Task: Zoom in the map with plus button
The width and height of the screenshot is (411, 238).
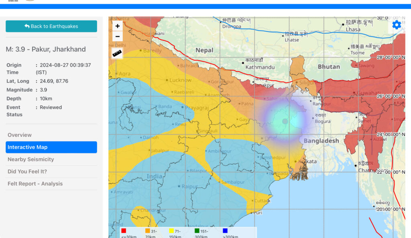Action: 118,26
